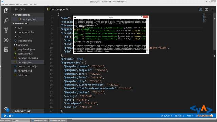
Task: Open the Extensions view
Action: 6,50
